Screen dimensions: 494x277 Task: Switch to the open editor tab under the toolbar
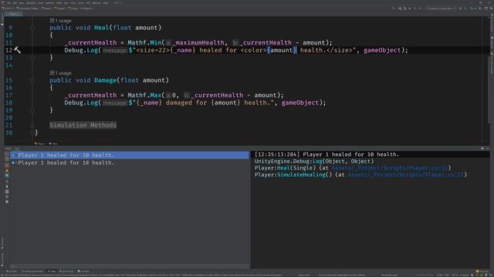coord(13,14)
